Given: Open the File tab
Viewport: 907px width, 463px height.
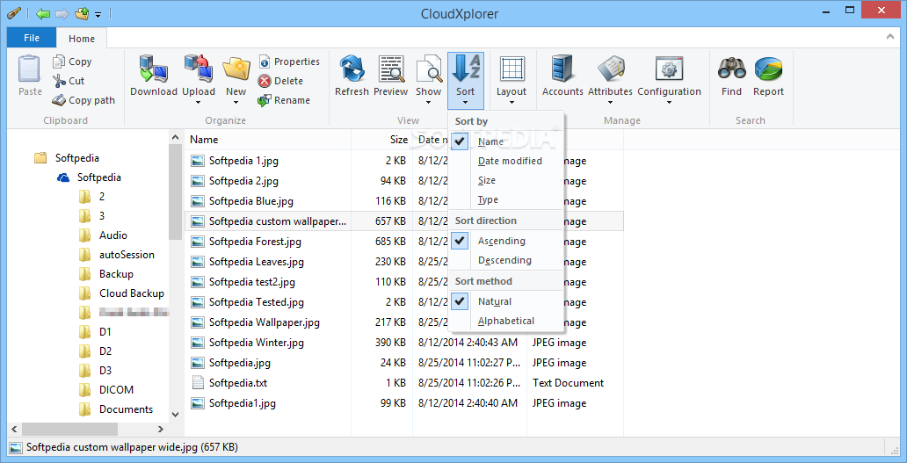Looking at the screenshot, I should [32, 38].
